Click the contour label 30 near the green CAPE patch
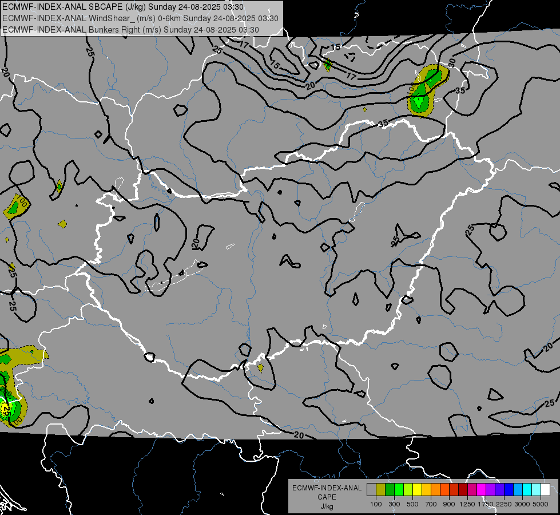The image size is (560, 515). tap(452, 63)
